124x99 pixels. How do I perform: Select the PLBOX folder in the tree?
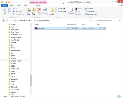(x=13, y=58)
